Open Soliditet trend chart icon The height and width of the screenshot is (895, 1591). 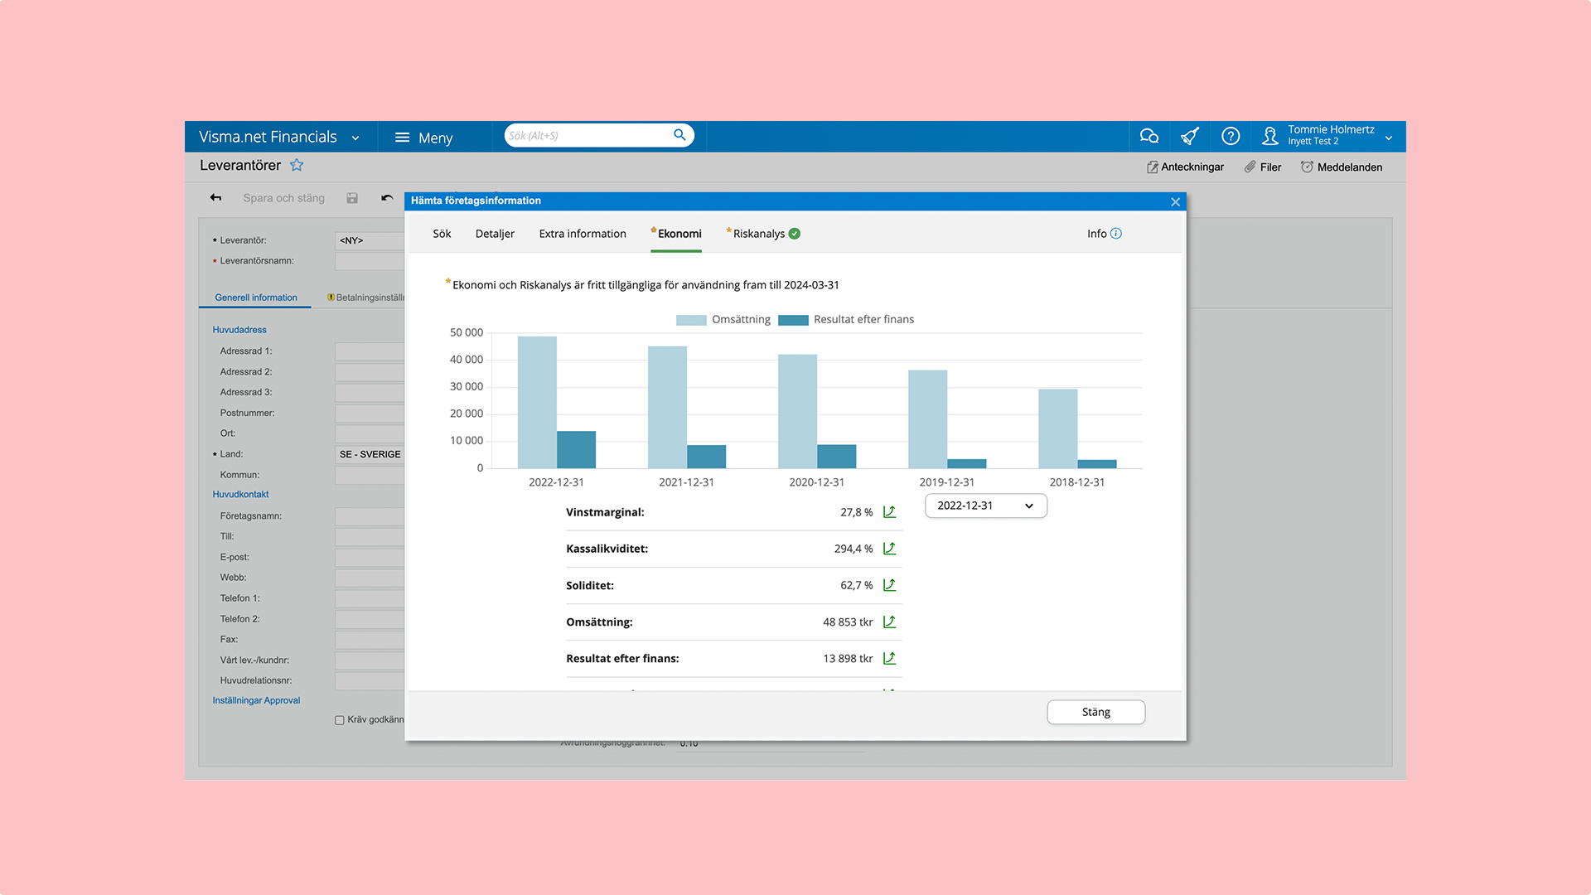[x=889, y=585]
